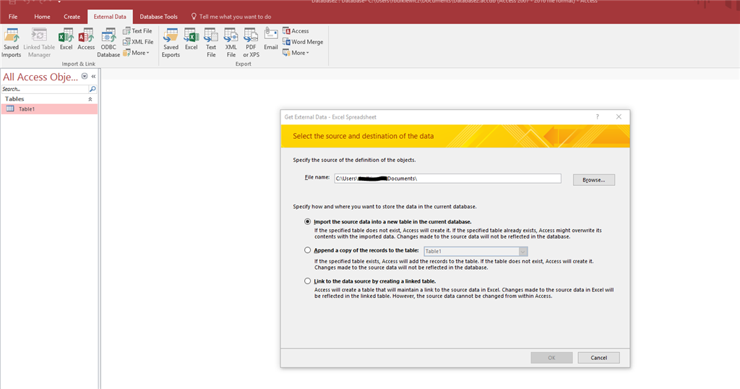Viewport: 740px width, 389px height.
Task: Select Append a copy of the records
Action: 308,250
